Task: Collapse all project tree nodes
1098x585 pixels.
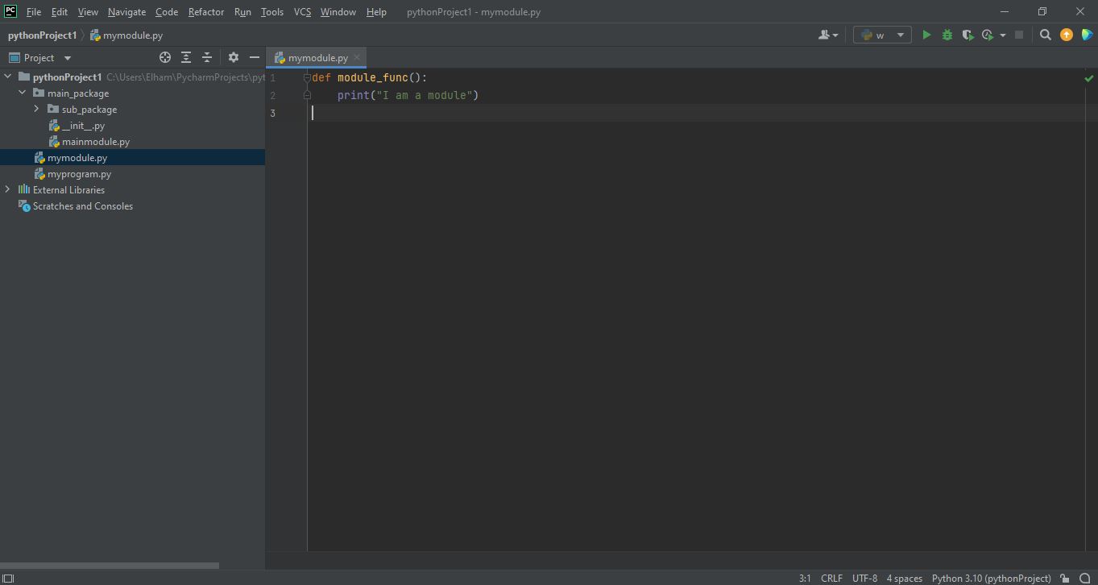Action: (207, 57)
